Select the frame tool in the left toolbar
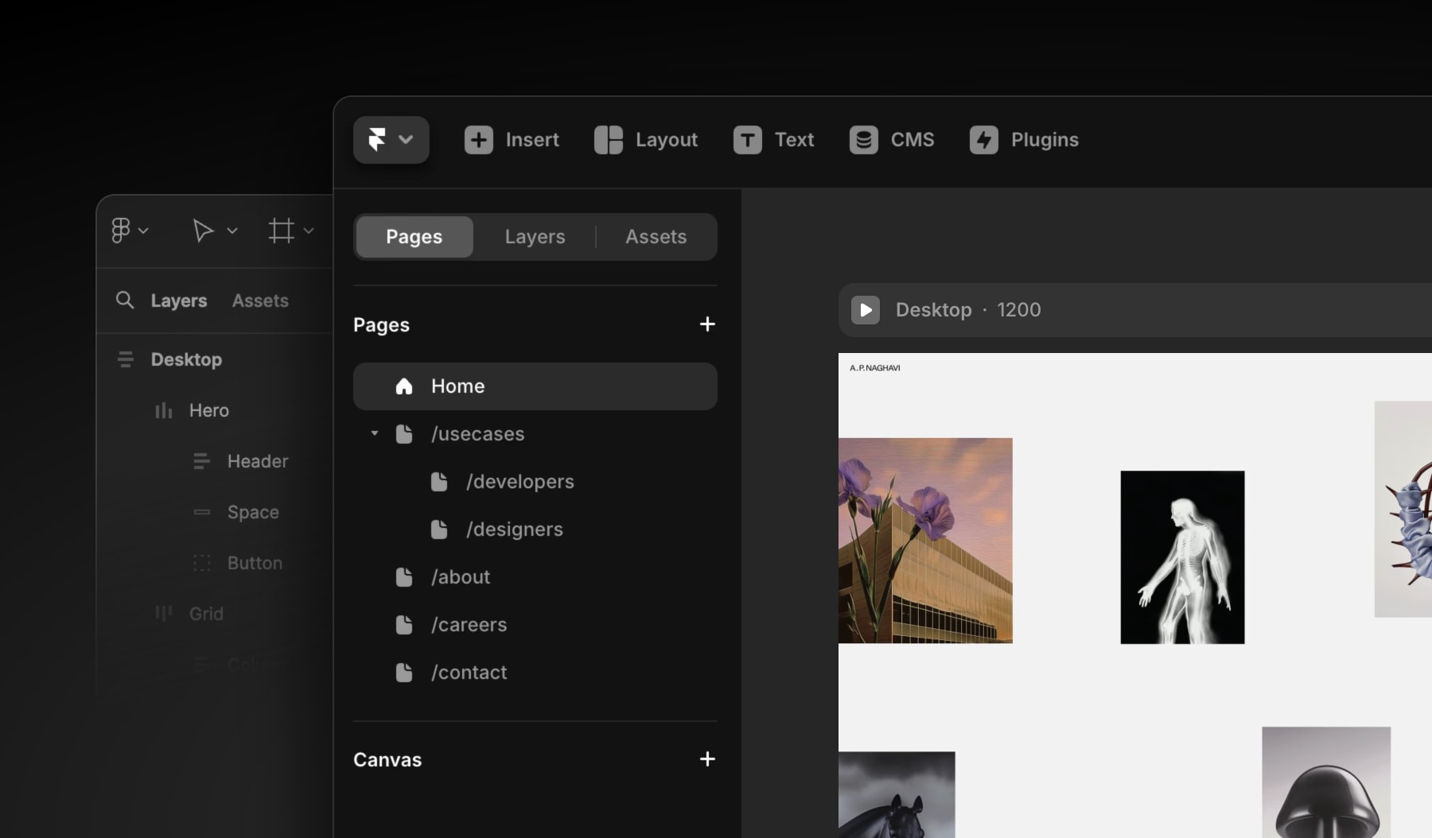 click(282, 231)
